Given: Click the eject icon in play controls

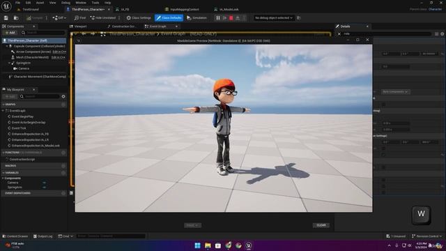Looking at the screenshot, I should [x=238, y=18].
